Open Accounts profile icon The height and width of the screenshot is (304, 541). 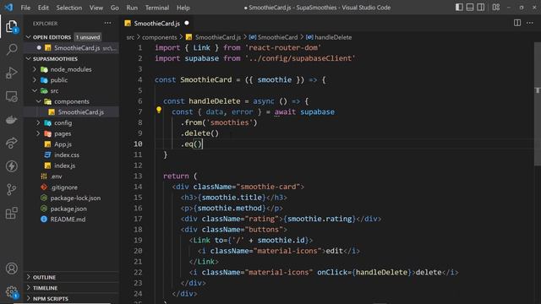point(12,269)
